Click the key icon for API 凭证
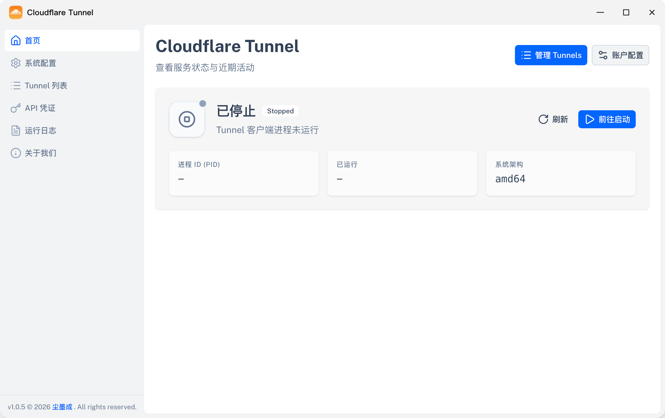 pos(15,108)
